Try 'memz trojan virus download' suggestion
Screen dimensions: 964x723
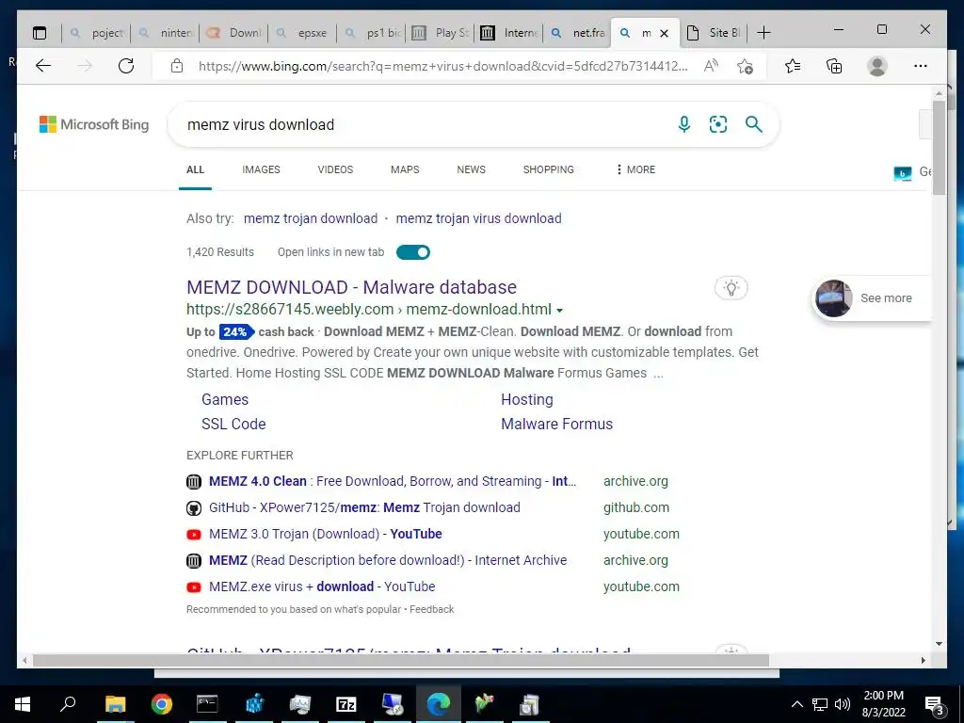[x=478, y=218]
